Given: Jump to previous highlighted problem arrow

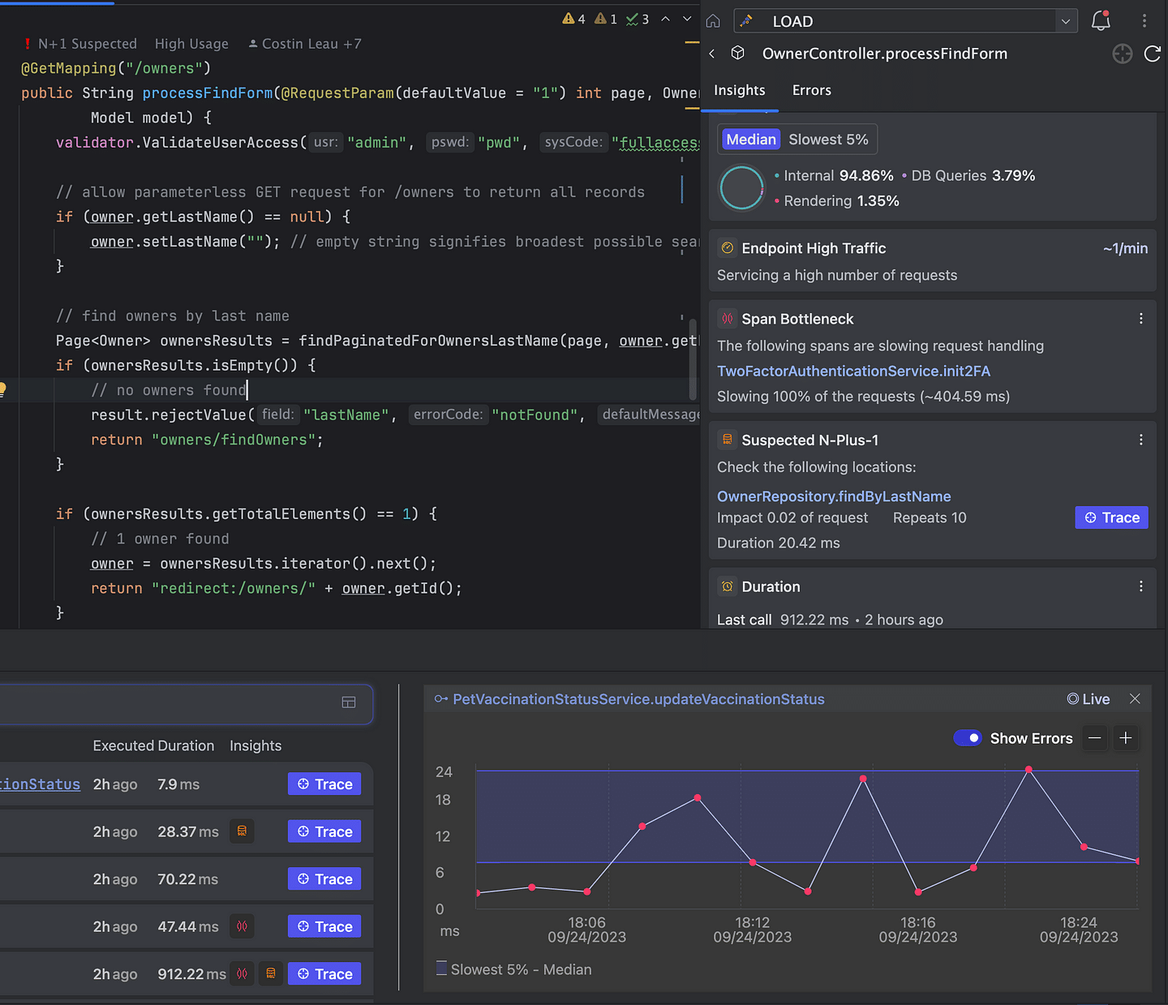Looking at the screenshot, I should 665,19.
